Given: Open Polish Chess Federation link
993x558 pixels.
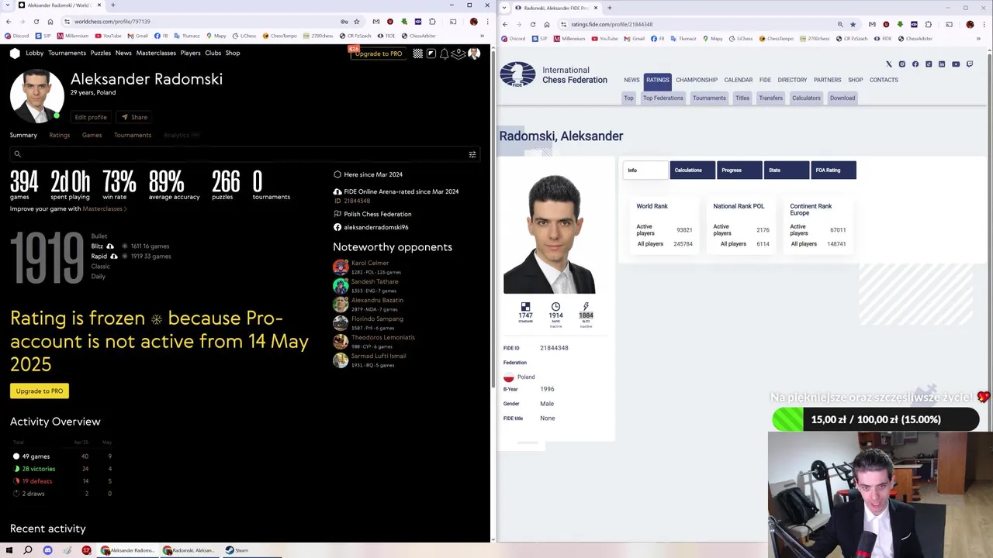Looking at the screenshot, I should point(378,214).
